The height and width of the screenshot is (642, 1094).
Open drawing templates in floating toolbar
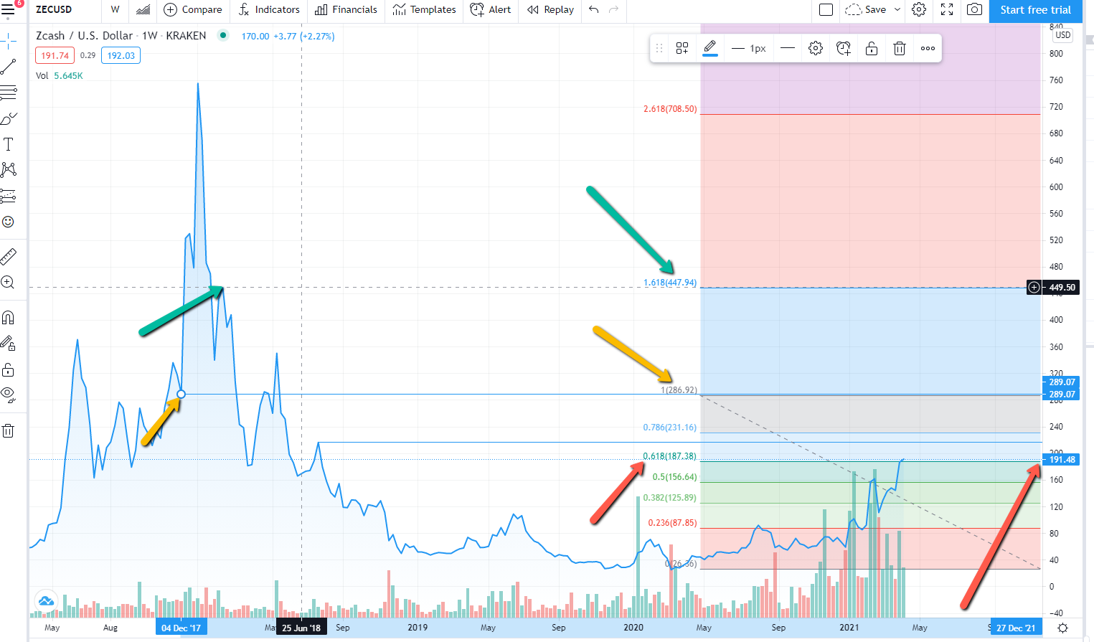click(682, 48)
